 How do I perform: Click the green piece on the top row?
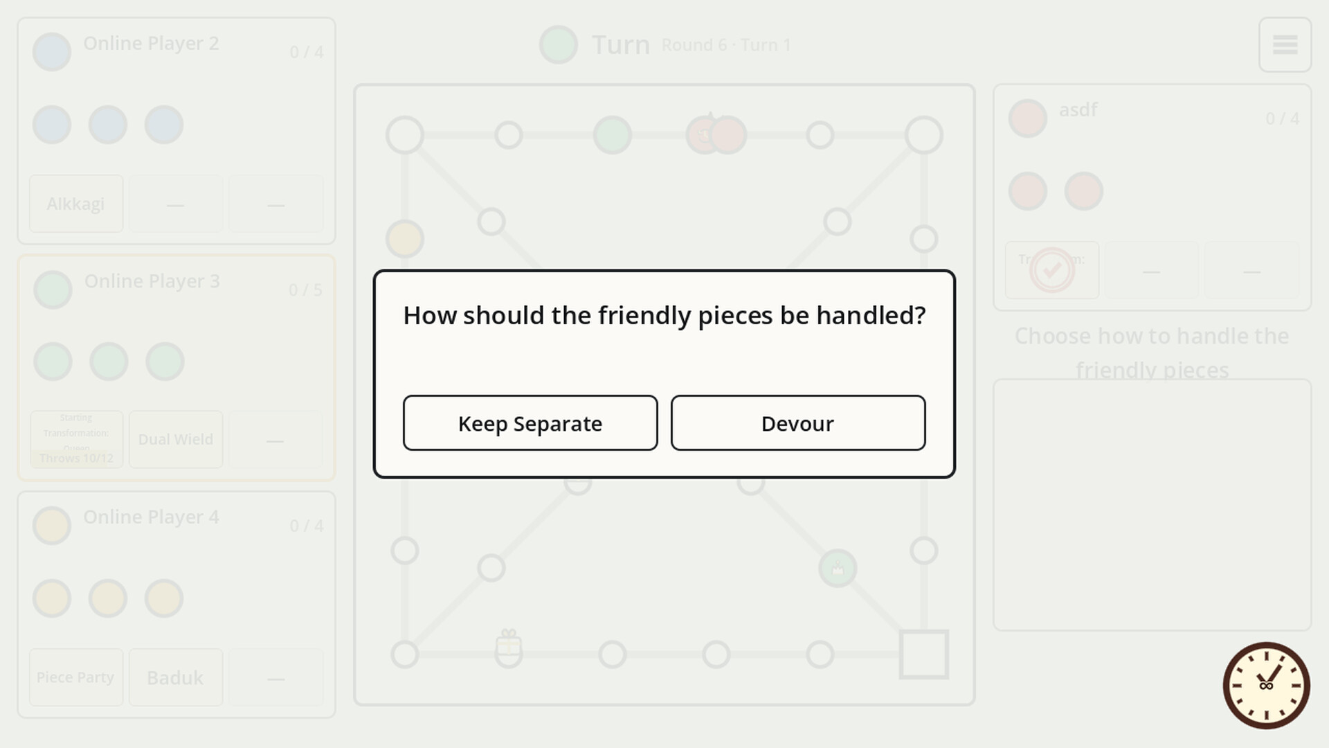pos(613,135)
